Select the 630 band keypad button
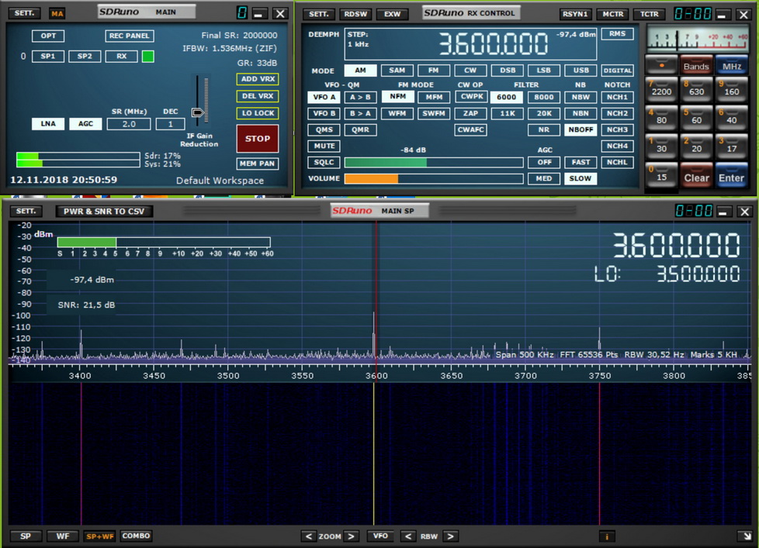This screenshot has height=548, width=759. click(697, 89)
